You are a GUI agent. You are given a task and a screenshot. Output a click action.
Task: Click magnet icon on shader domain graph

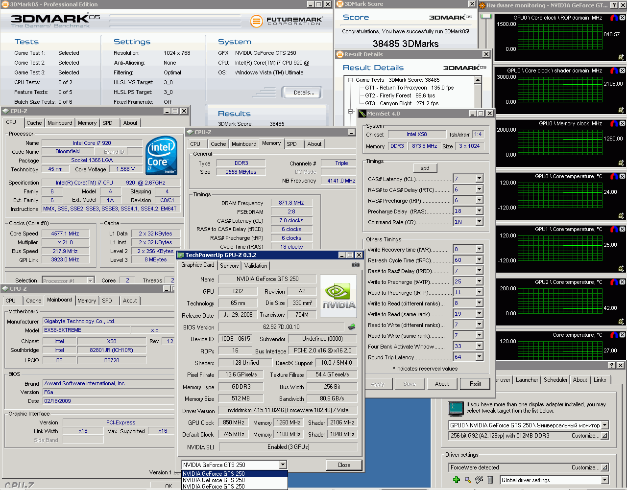click(x=614, y=70)
